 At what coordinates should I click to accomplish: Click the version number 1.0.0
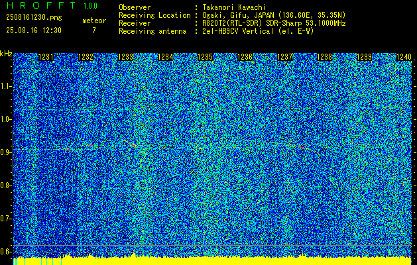pos(90,5)
